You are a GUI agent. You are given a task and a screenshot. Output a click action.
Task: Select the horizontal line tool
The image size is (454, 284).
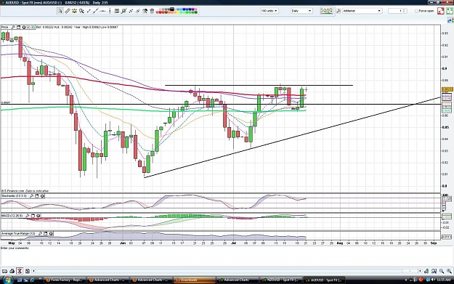pos(102,11)
